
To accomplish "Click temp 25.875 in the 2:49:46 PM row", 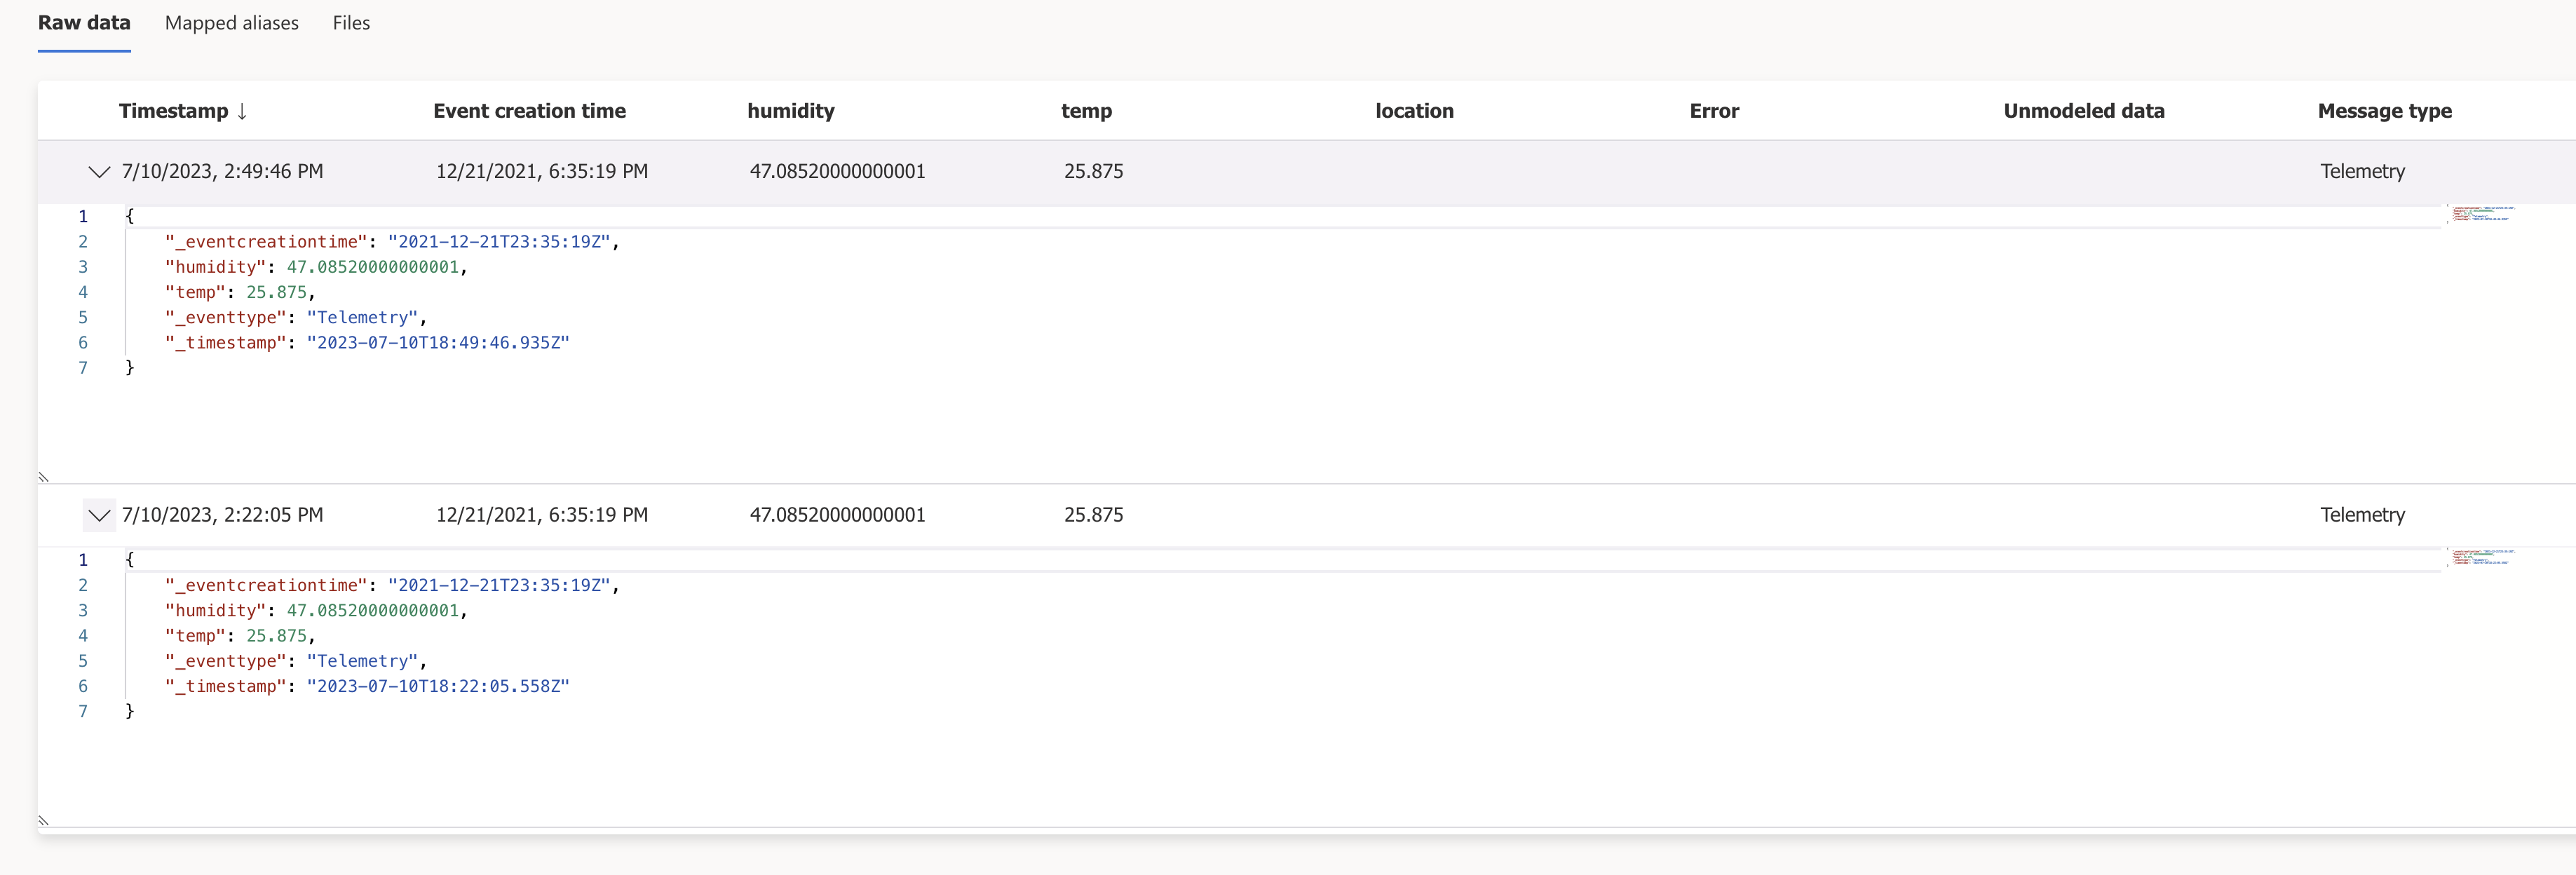I will 1093,171.
